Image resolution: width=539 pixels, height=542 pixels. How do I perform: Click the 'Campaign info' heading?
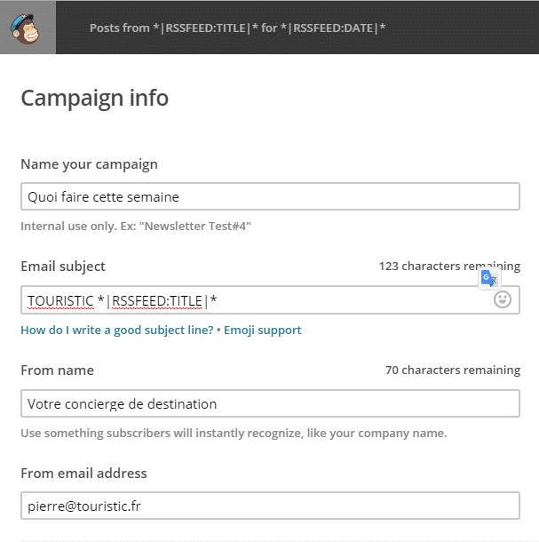pos(95,98)
